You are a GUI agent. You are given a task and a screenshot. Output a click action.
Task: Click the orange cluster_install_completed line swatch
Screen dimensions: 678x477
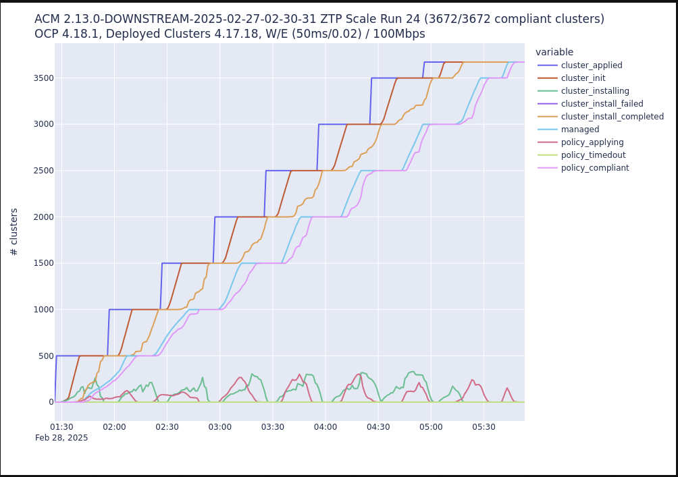tap(548, 117)
